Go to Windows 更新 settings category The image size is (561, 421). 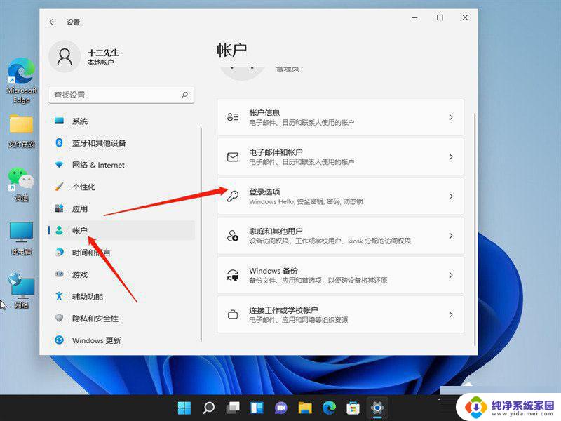(121, 340)
